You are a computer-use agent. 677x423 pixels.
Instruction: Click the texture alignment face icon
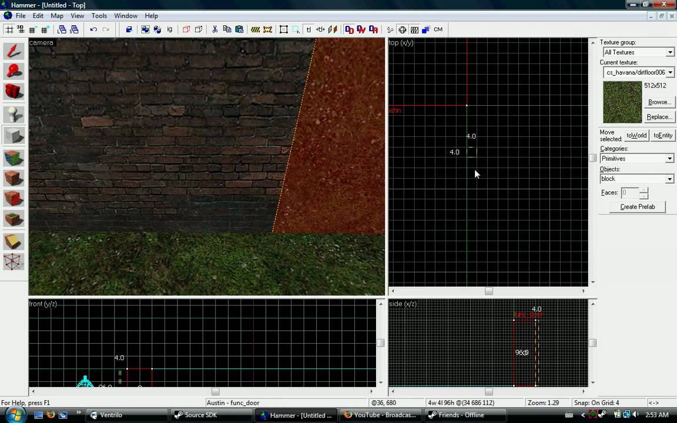coord(333,29)
